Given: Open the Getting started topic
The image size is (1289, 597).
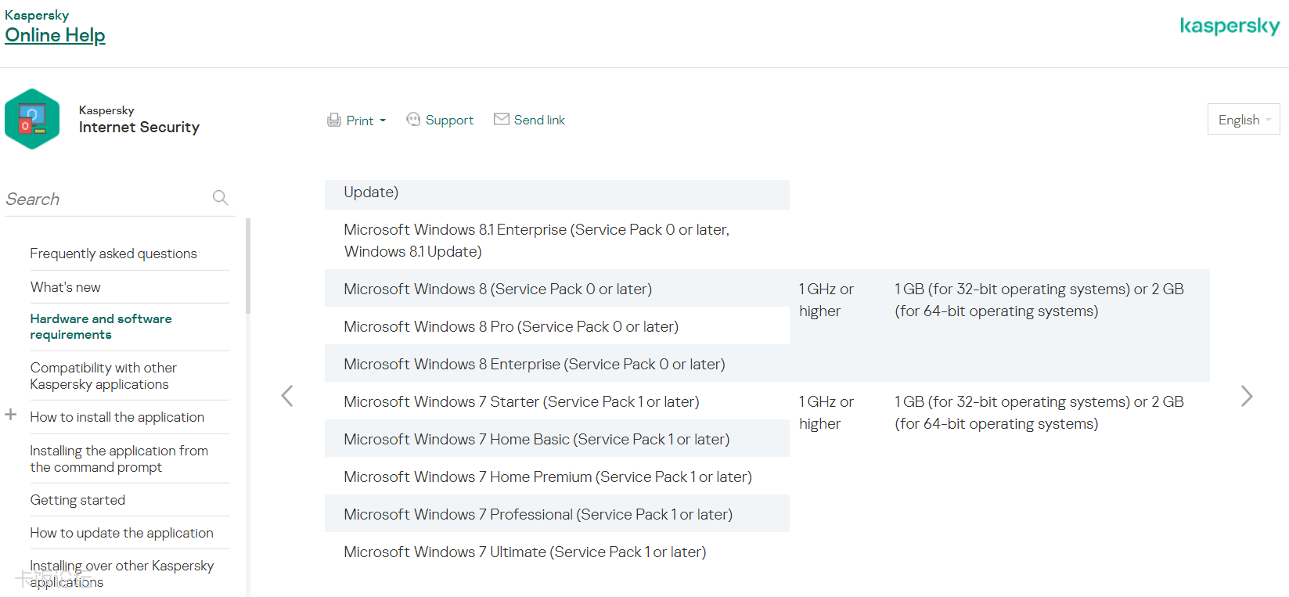Looking at the screenshot, I should pyautogui.click(x=77, y=500).
